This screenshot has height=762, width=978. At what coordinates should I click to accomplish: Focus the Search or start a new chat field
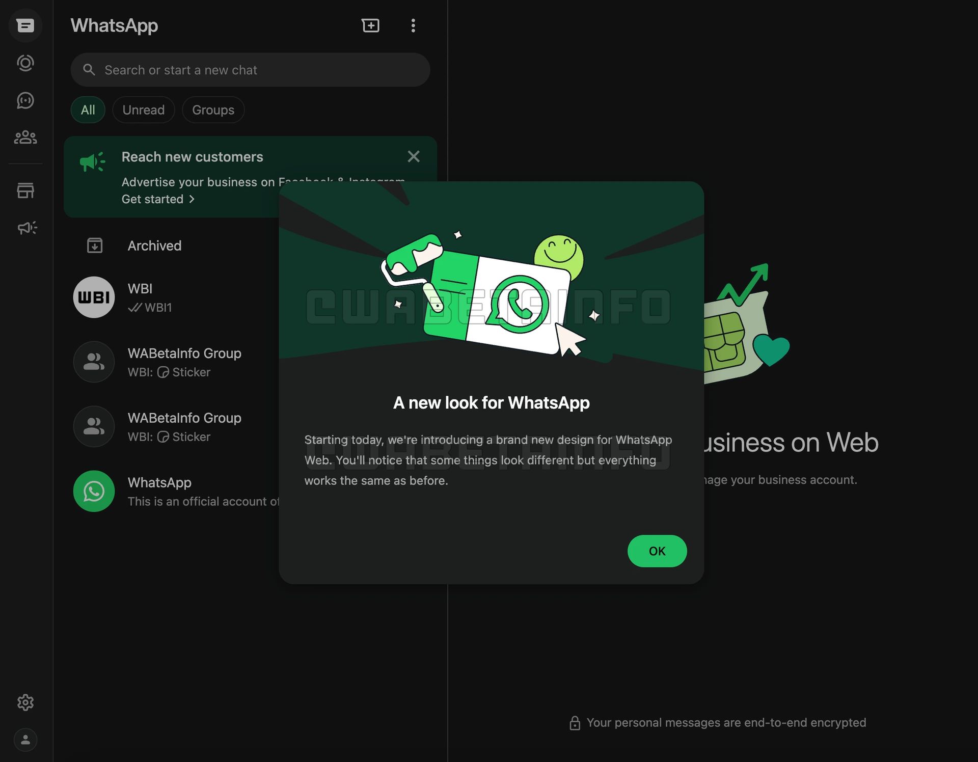pos(250,70)
